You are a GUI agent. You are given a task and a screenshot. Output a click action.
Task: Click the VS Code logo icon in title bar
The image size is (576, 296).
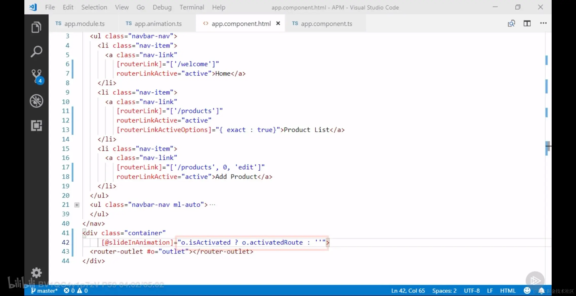[33, 7]
